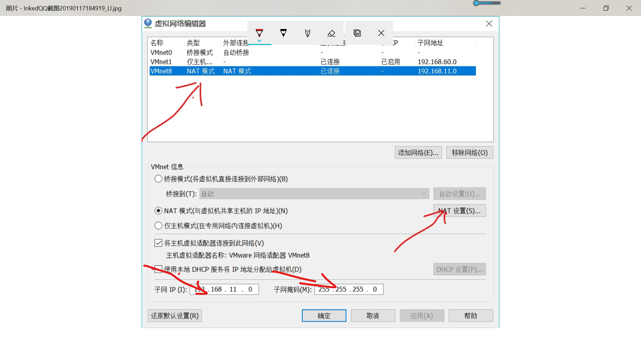
Task: Click the 子网 IP input field
Action: pyautogui.click(x=224, y=289)
